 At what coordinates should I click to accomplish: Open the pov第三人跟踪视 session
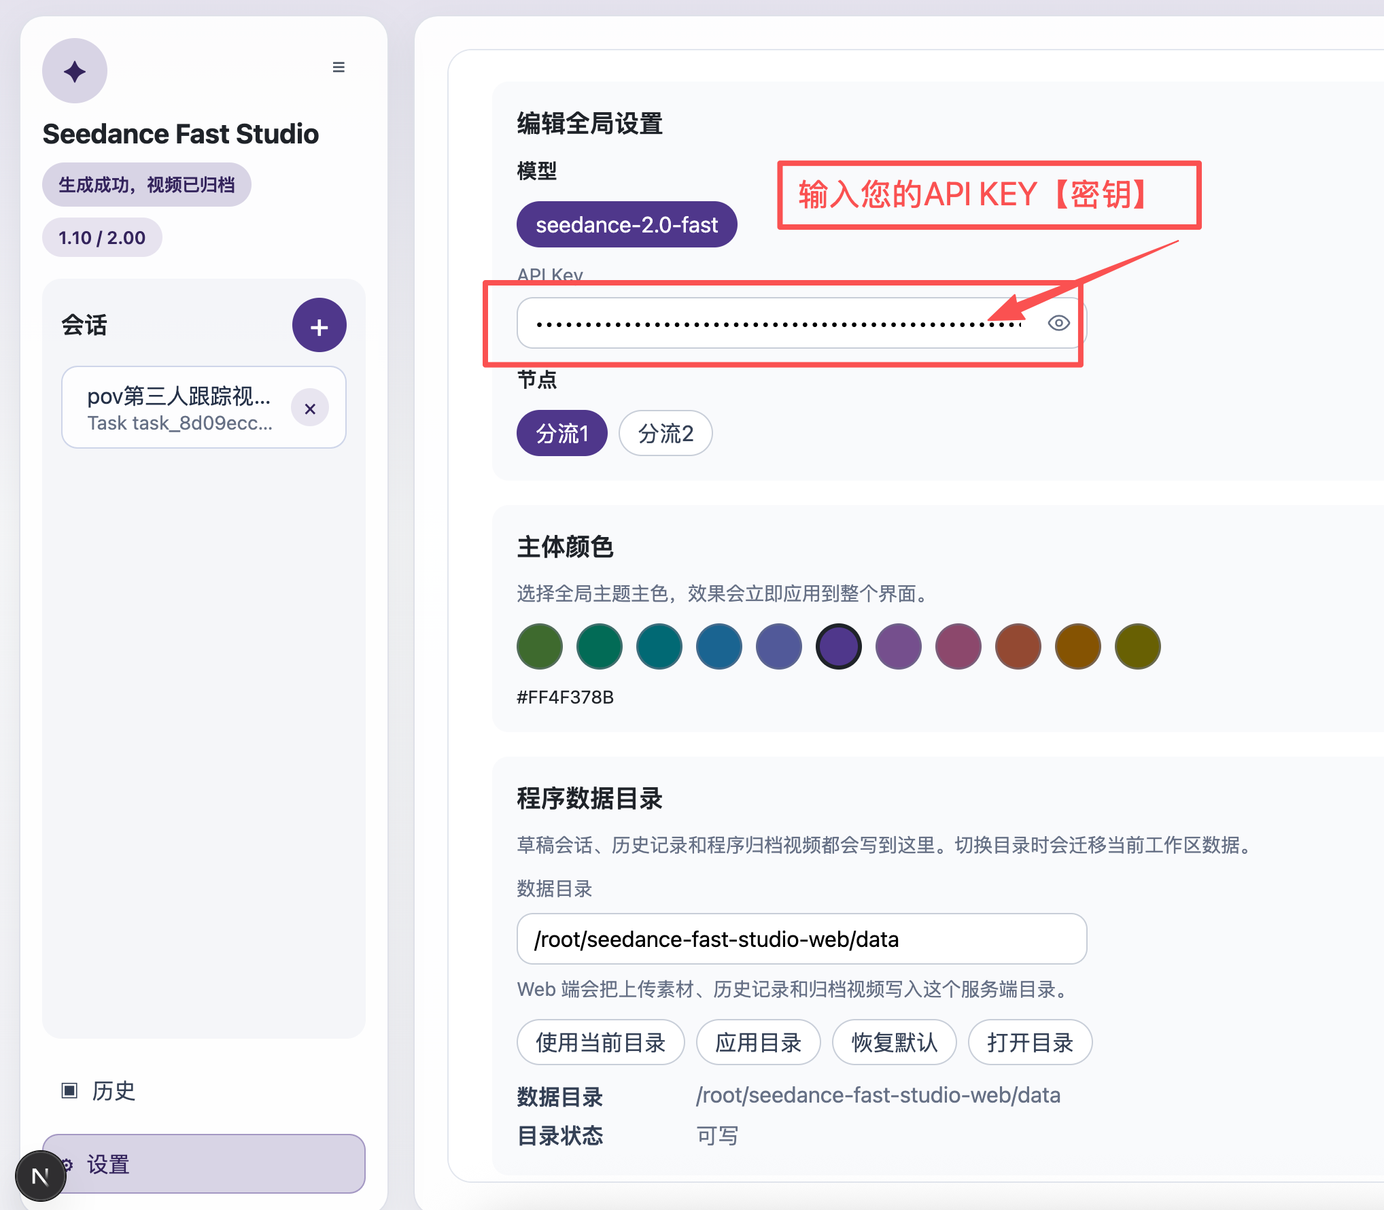(x=180, y=408)
